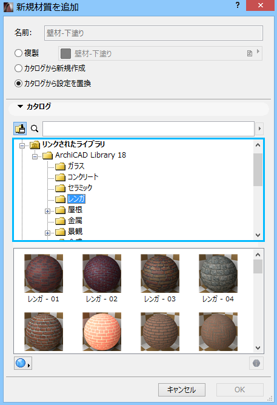Click the ArchiCAD Library 18 folder icon

point(47,155)
